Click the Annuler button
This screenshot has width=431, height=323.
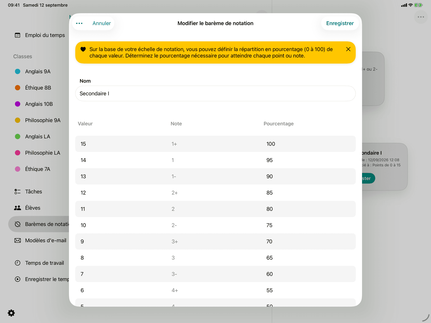point(102,23)
